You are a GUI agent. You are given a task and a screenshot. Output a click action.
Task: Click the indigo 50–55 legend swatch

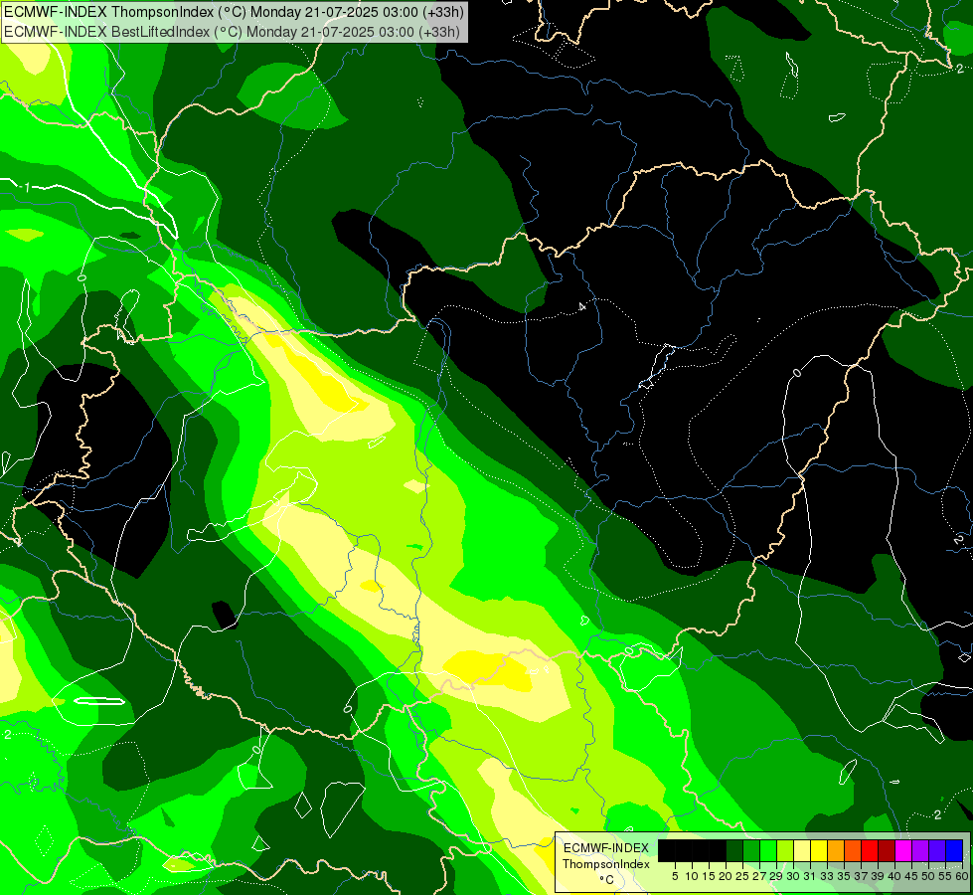937,850
